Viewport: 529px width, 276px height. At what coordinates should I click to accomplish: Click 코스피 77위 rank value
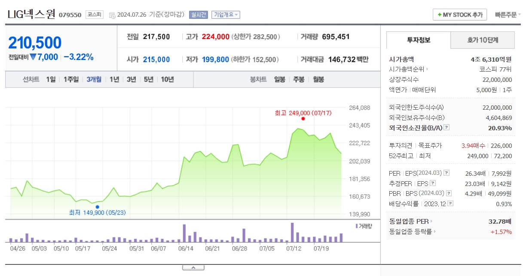pyautogui.click(x=495, y=69)
